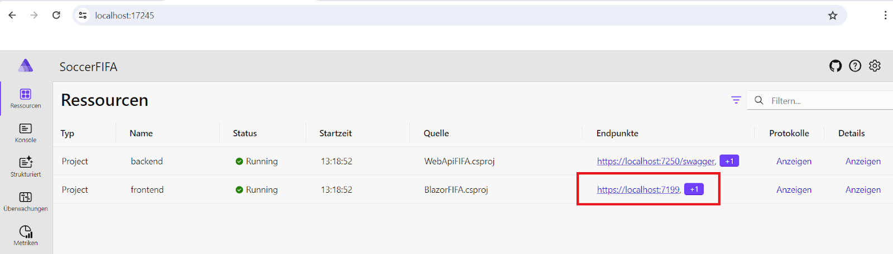Sort the table by Name column header
893x254 pixels.
(x=141, y=133)
